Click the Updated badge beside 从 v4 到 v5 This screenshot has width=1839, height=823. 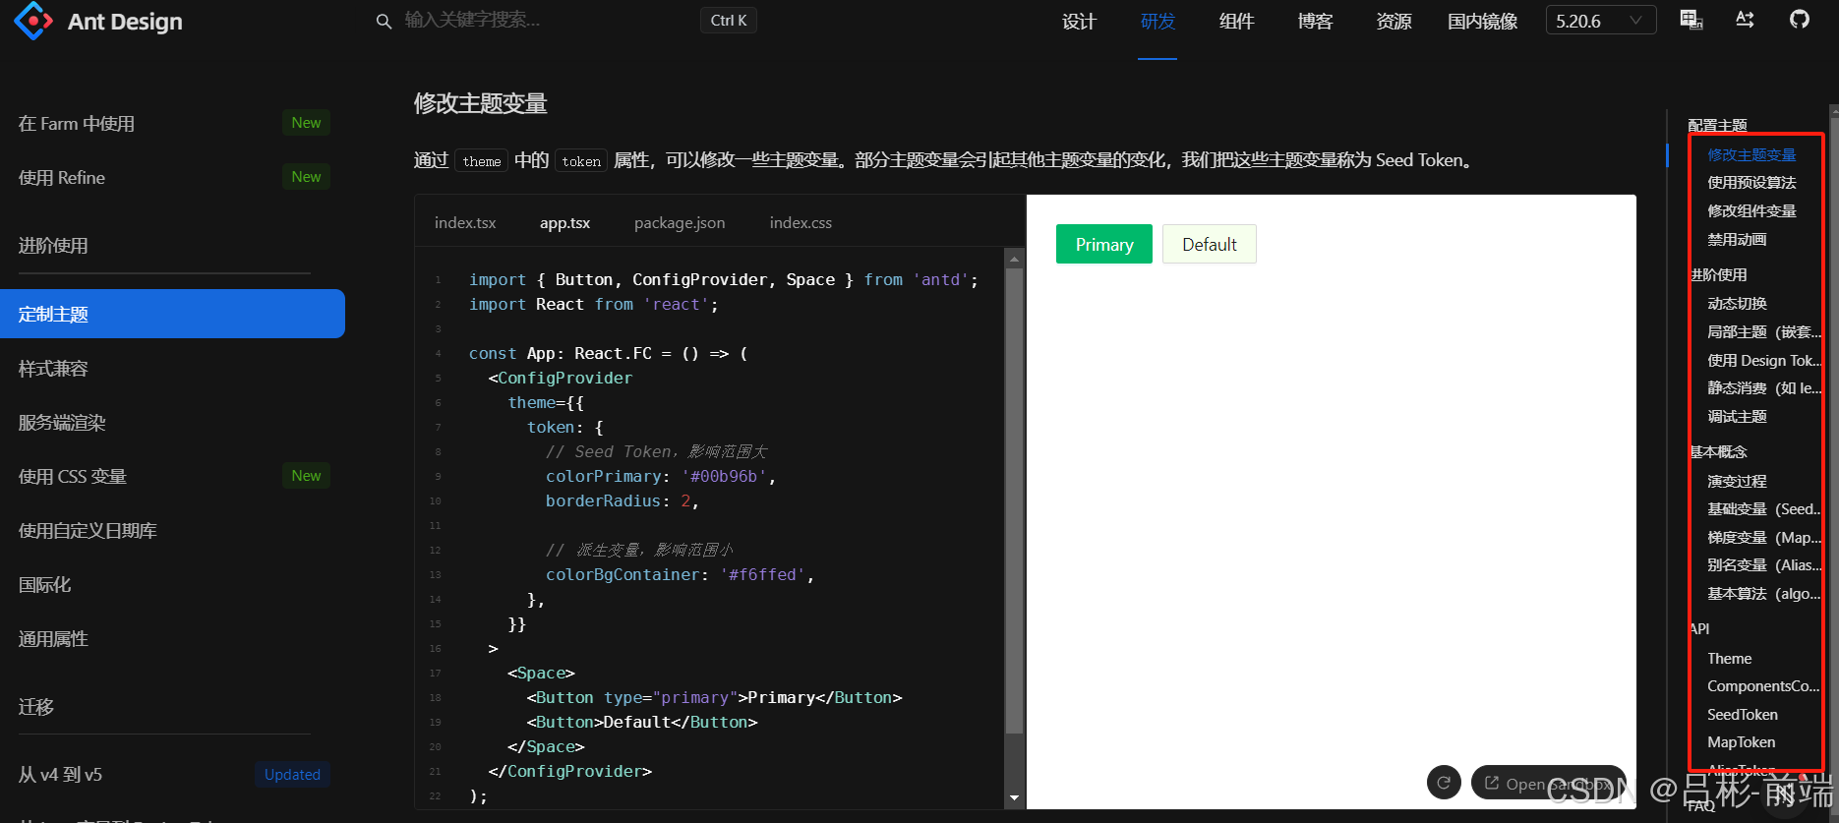pyautogui.click(x=292, y=774)
